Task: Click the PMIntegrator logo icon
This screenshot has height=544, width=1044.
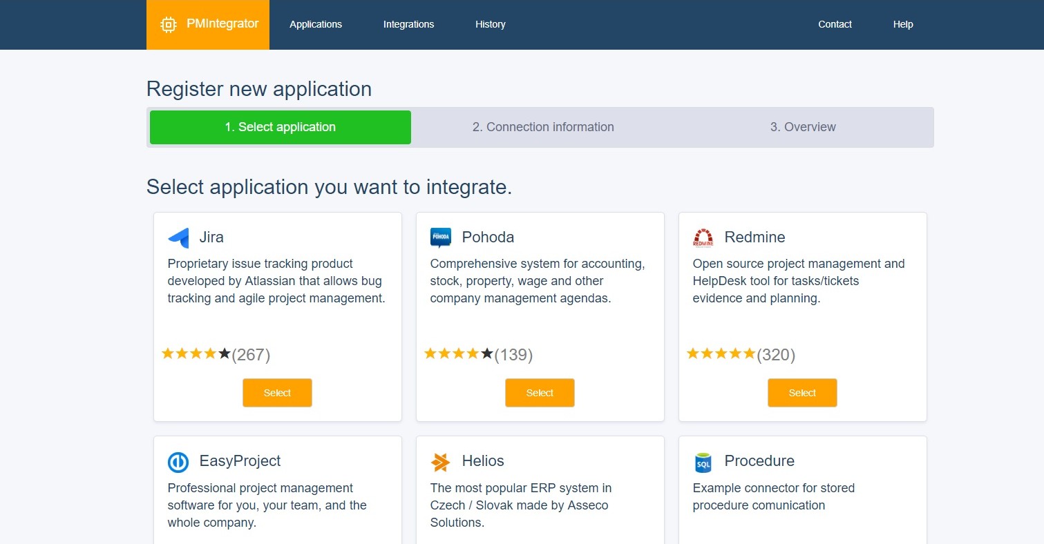Action: pyautogui.click(x=167, y=24)
